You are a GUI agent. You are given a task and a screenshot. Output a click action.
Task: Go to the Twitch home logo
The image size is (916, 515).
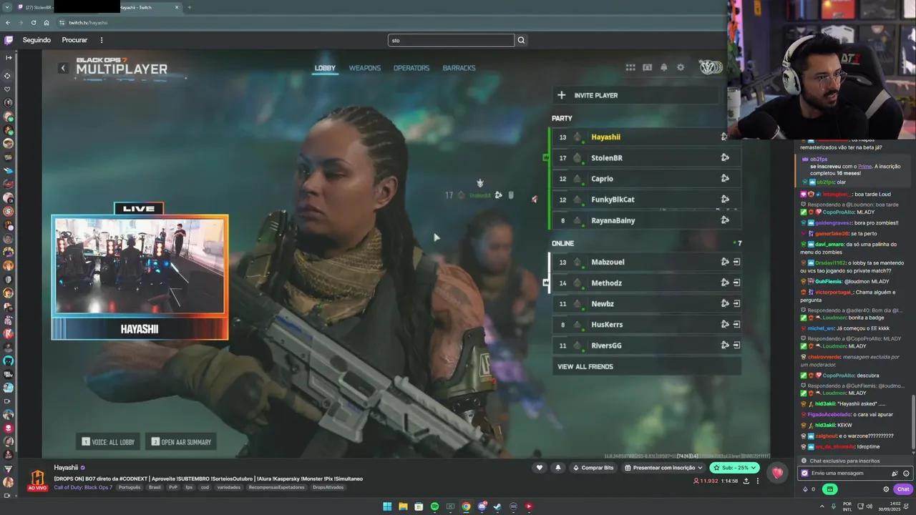coord(9,40)
